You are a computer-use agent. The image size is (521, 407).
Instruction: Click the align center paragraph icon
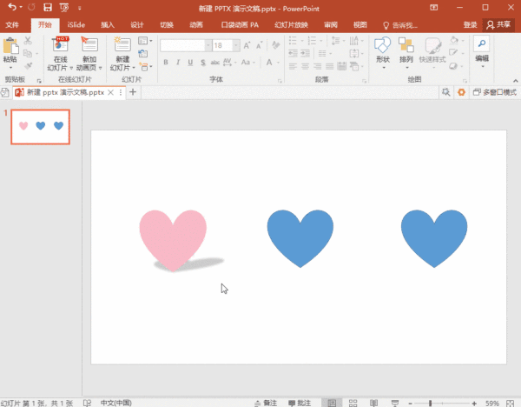click(x=305, y=66)
